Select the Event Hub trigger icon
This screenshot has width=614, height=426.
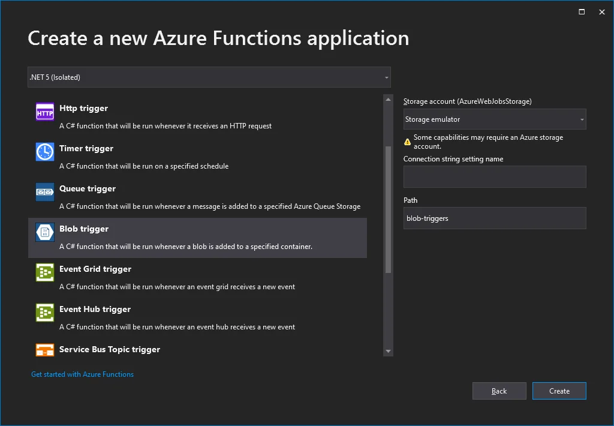(45, 313)
